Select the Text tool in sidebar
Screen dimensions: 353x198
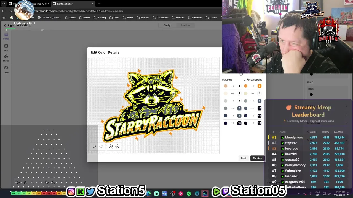(x=6, y=48)
